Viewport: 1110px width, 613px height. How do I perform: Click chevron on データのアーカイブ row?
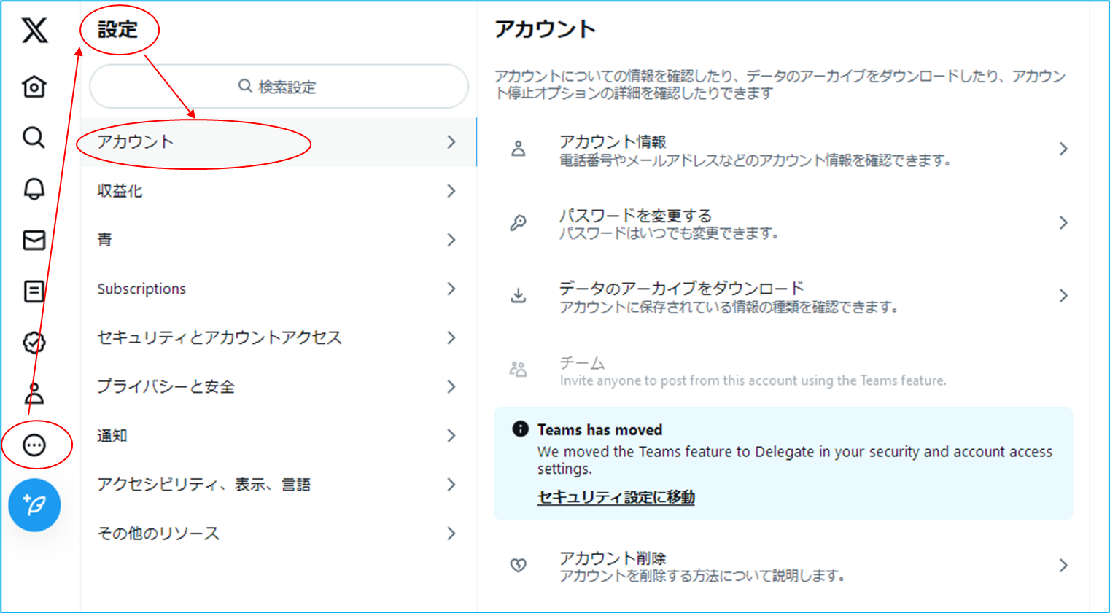tap(1063, 295)
